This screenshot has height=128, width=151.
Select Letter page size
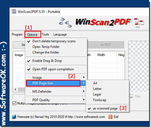pos(107,89)
